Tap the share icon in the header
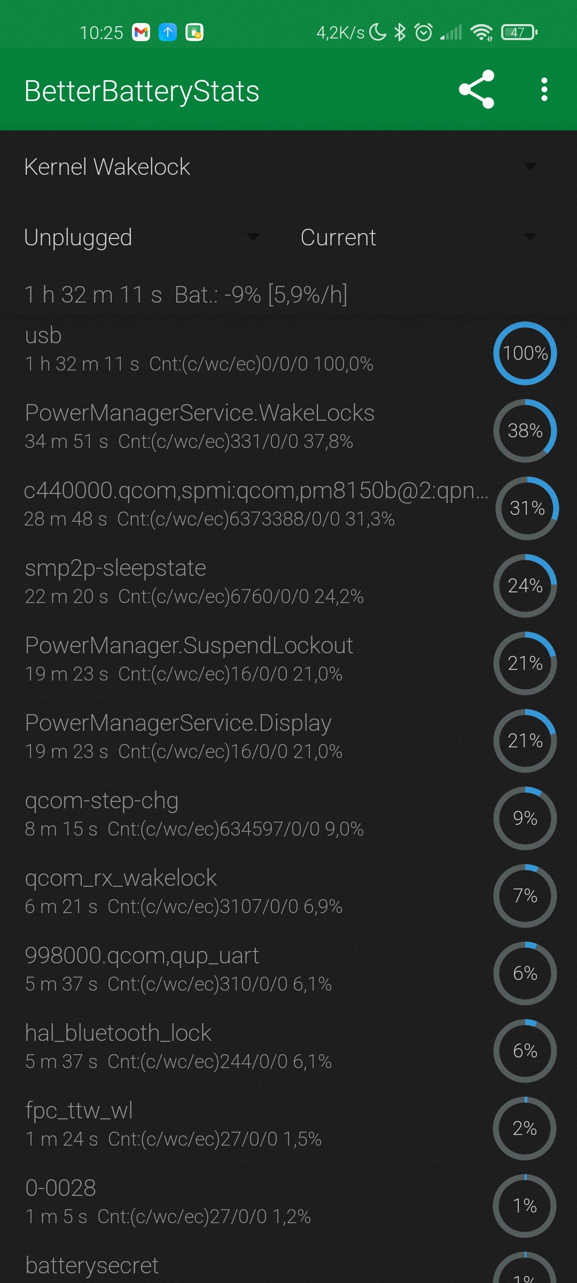577x1283 pixels. pos(477,89)
